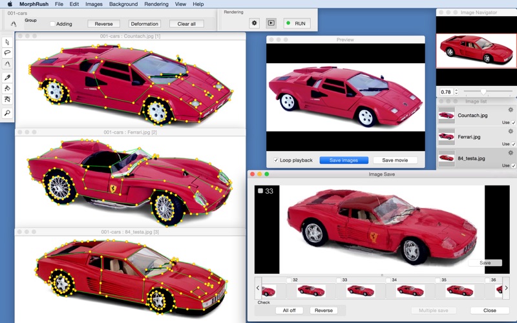Click the preview playback icon in Rendering

point(271,23)
